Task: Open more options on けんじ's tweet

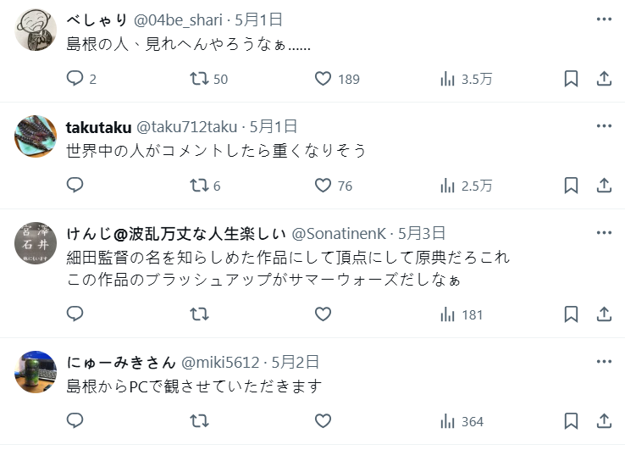Action: (604, 233)
